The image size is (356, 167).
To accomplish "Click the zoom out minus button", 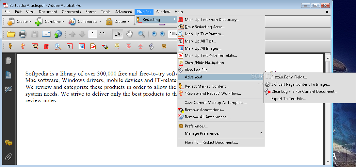I will (x=154, y=34).
